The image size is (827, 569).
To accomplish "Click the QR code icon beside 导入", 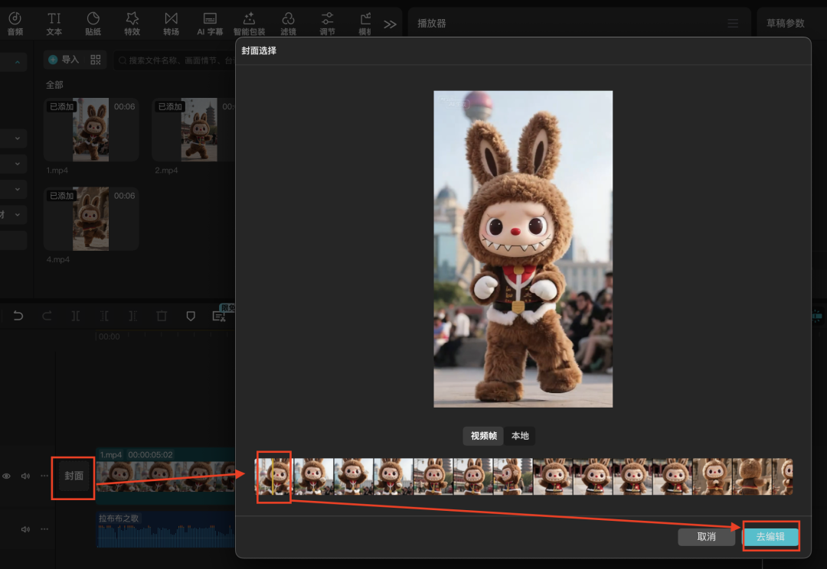I will [x=96, y=60].
